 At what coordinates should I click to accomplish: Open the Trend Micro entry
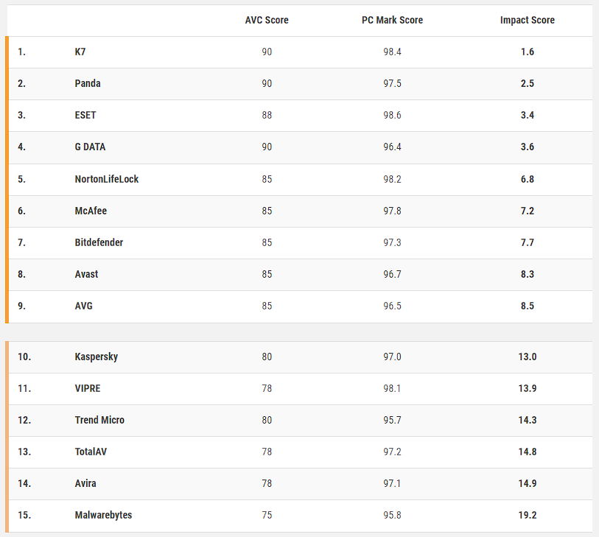tap(99, 420)
